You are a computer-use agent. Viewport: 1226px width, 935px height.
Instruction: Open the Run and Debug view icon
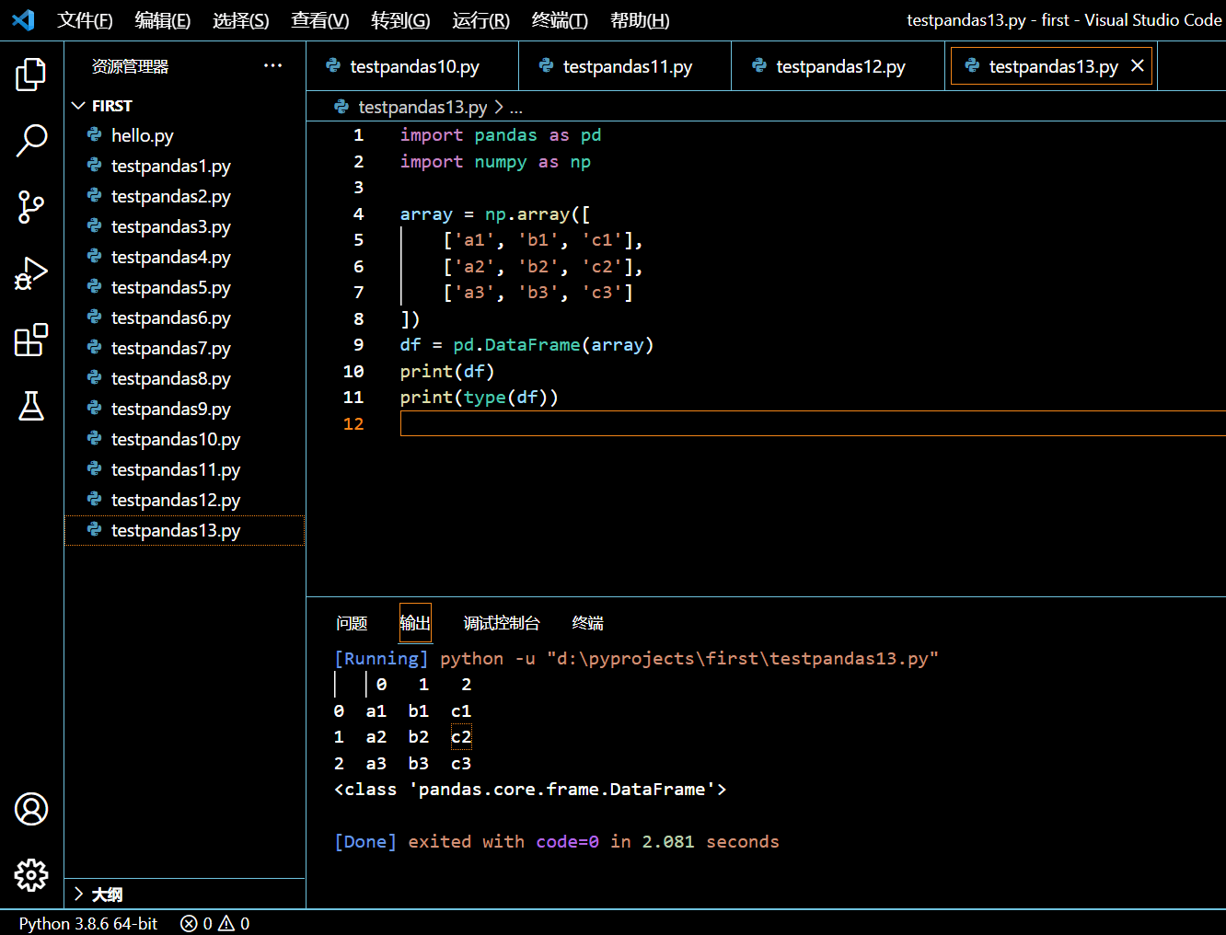31,273
